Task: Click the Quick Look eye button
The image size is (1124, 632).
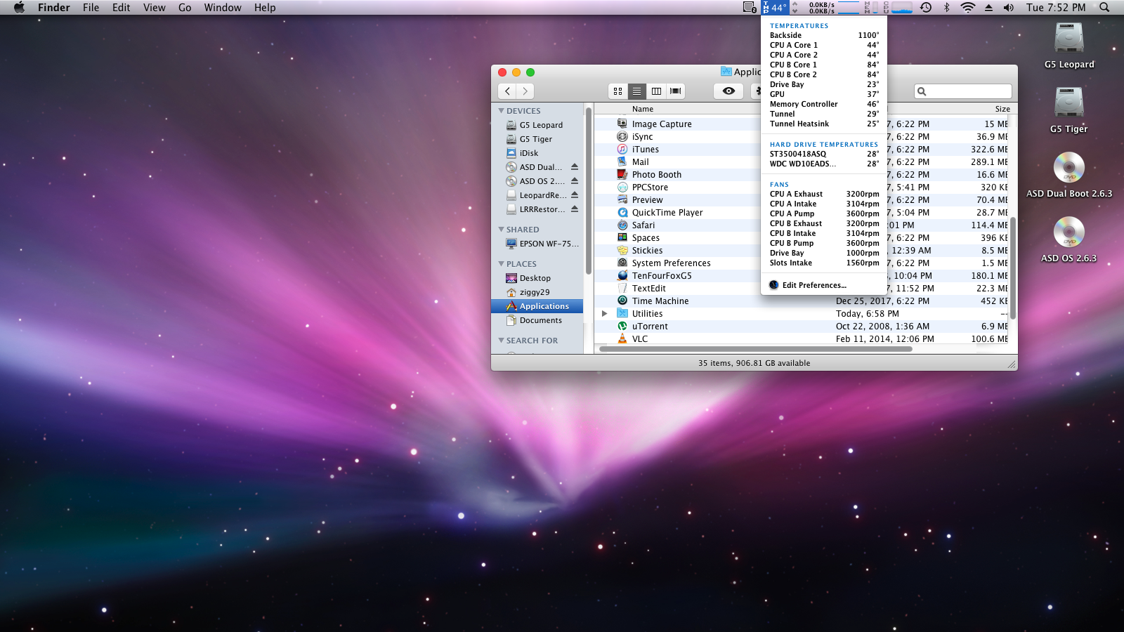Action: (x=728, y=91)
